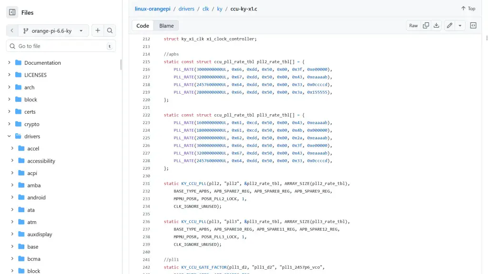
Task: Open the crypto folder in tree
Action: tap(31, 124)
